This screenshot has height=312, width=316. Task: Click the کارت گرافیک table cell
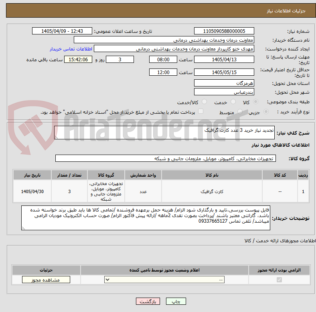pyautogui.click(x=212, y=191)
